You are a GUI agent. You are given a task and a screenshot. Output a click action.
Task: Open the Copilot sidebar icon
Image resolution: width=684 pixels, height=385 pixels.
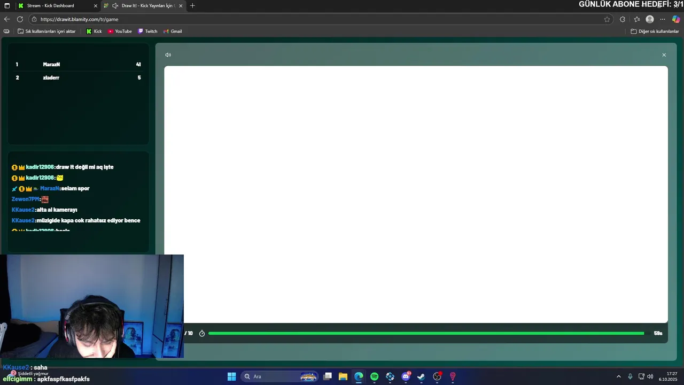[676, 19]
